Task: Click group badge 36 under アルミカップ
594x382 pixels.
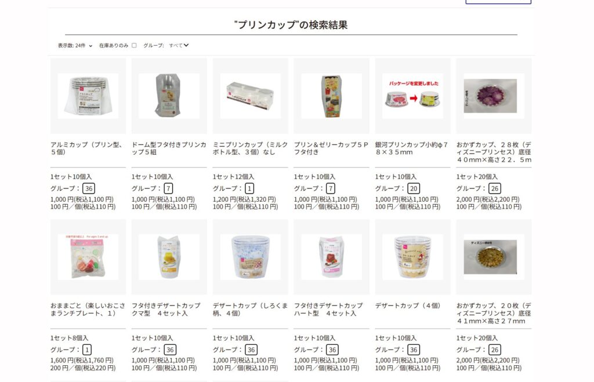Action: 89,188
